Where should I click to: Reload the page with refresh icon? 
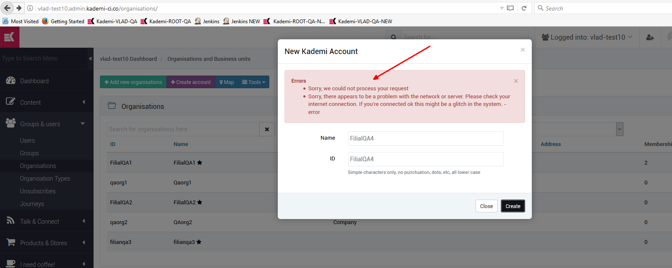click(524, 8)
